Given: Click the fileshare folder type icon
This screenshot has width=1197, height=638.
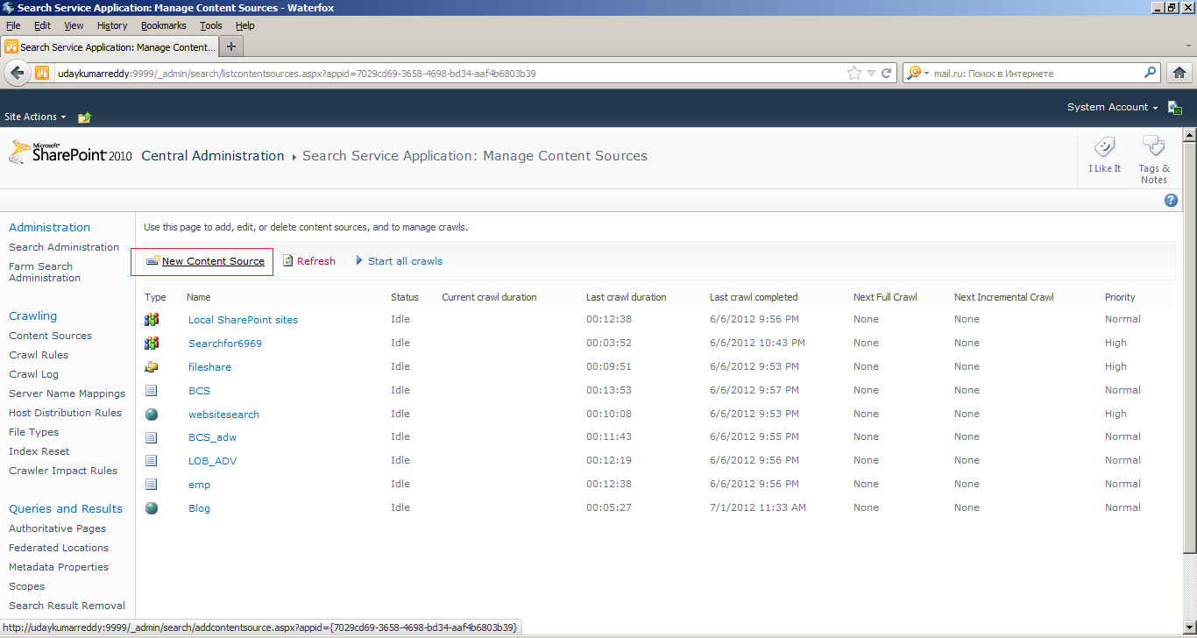Looking at the screenshot, I should pyautogui.click(x=152, y=366).
